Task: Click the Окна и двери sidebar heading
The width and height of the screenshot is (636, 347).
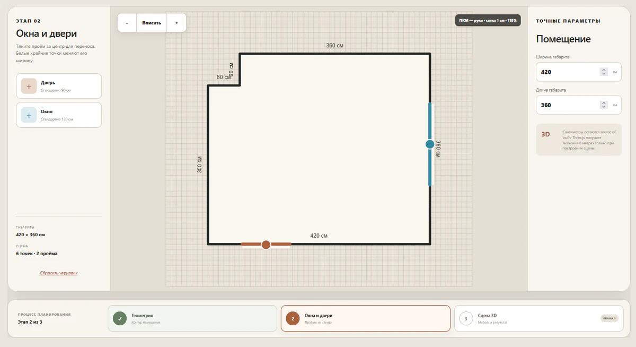Action: 48,34
